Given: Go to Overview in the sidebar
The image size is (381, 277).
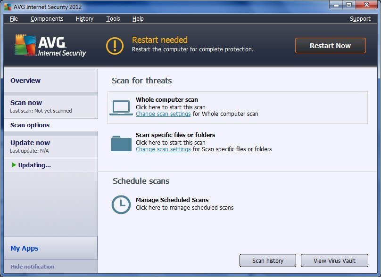Looking at the screenshot, I should click(x=51, y=81).
